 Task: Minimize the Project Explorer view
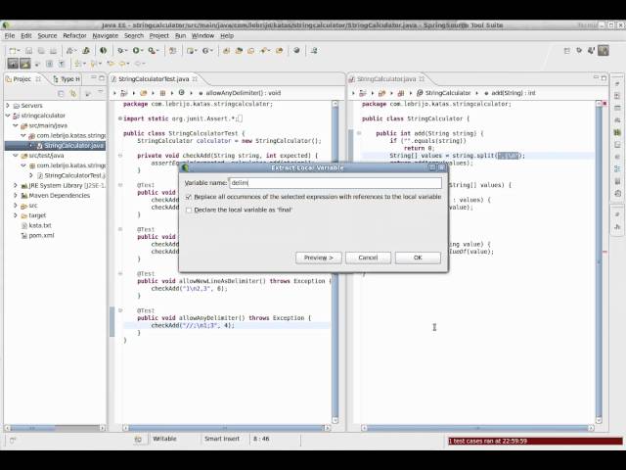click(x=94, y=77)
